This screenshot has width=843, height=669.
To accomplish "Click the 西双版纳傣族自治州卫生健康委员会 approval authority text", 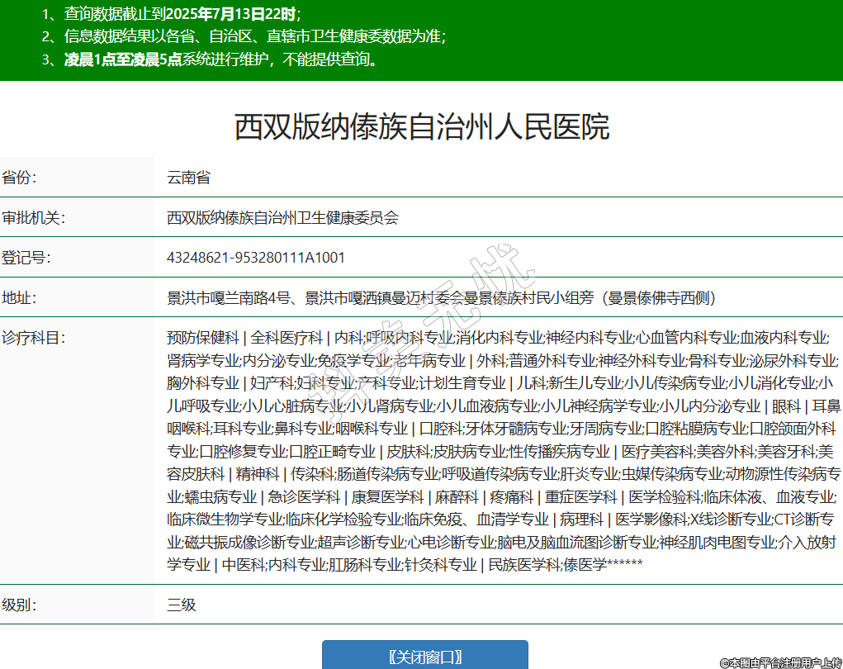I will tap(282, 218).
